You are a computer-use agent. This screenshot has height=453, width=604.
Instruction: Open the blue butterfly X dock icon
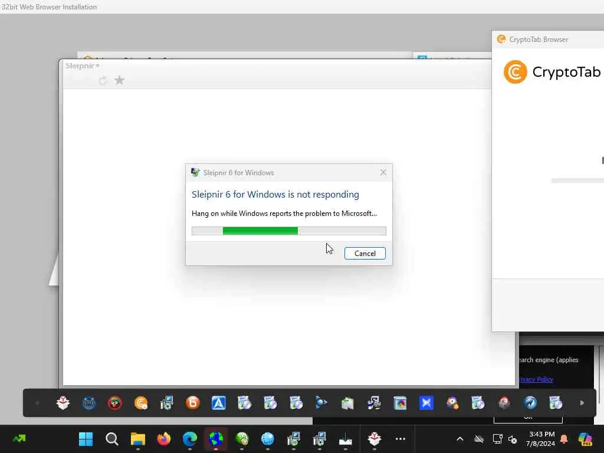[426, 403]
